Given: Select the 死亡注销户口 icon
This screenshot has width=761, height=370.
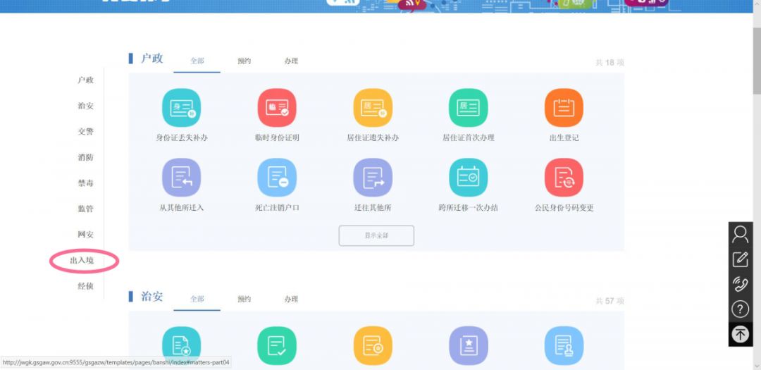Looking at the screenshot, I should [277, 178].
